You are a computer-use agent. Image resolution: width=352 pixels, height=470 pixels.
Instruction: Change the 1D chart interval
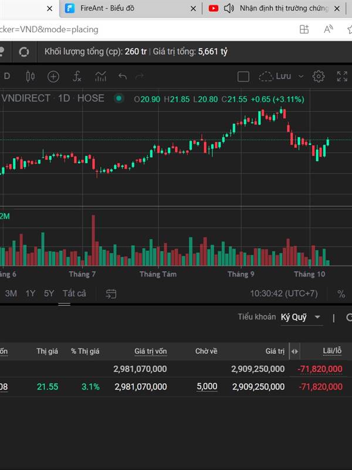[x=6, y=76]
